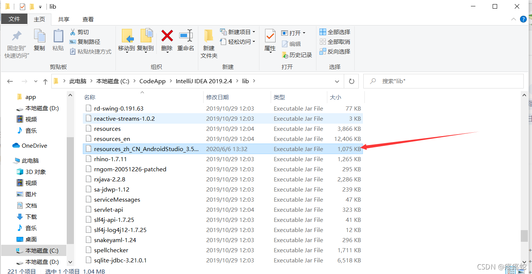
Task: Click History (历史记录) button
Action: [297, 55]
